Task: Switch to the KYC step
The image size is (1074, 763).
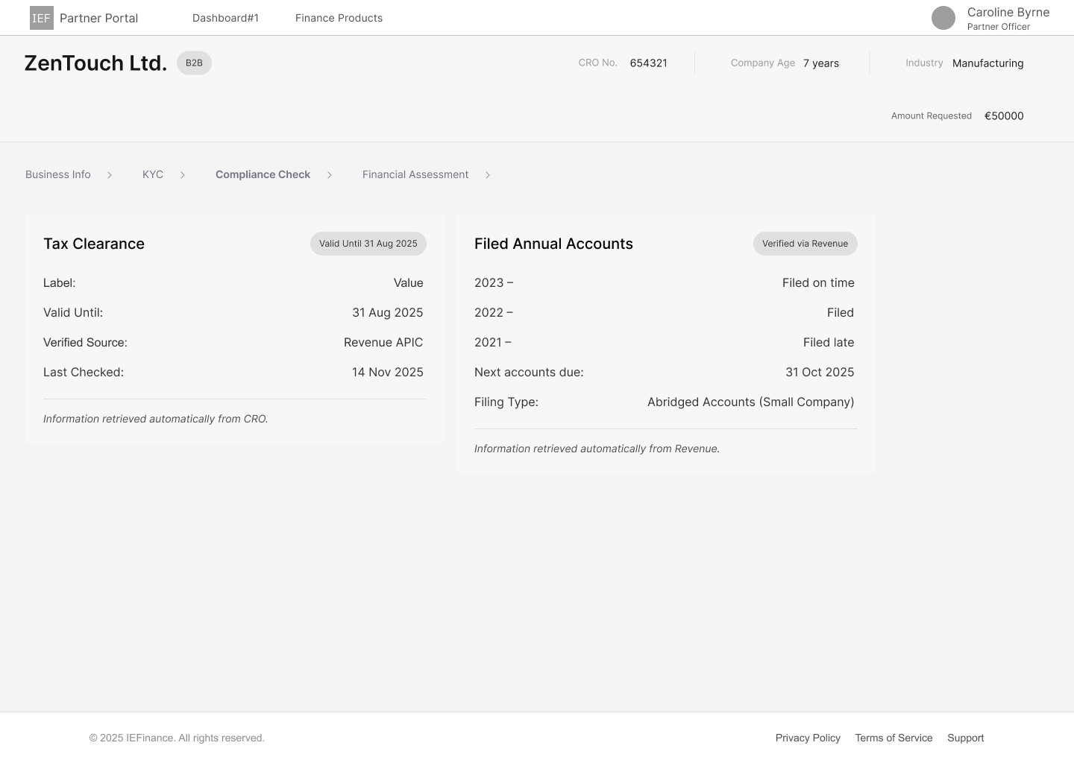Action: 153,174
